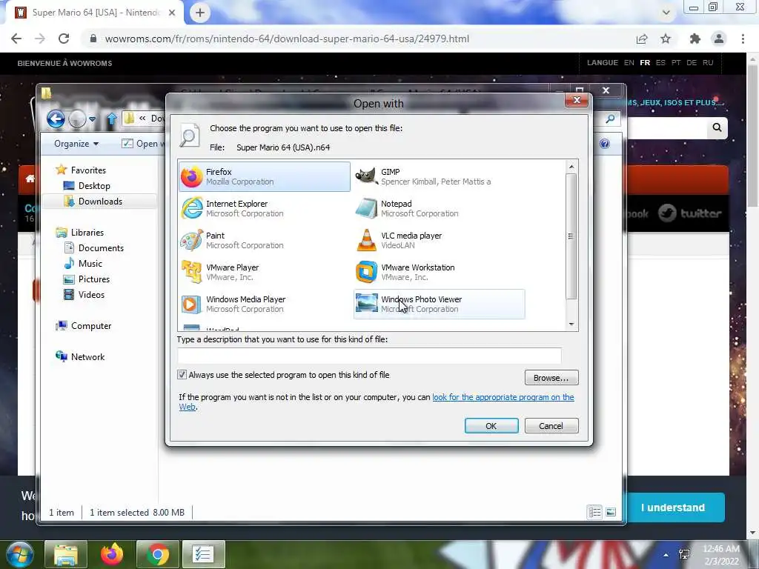Choose Windows Media Player
Image resolution: width=759 pixels, height=569 pixels.
coord(265,305)
